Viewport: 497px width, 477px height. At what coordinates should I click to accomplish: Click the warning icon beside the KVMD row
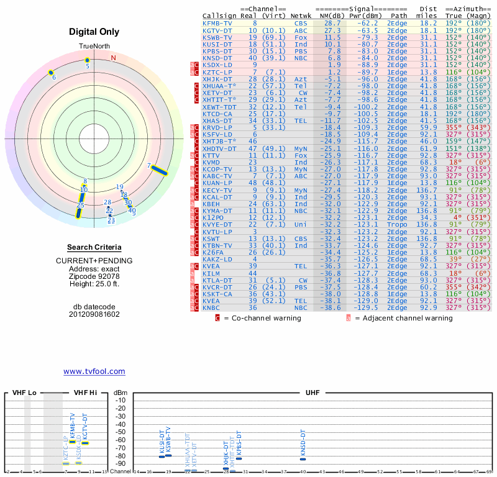pos(193,162)
